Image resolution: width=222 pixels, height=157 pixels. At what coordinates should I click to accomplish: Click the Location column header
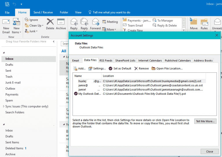pyautogui.click(x=153, y=76)
